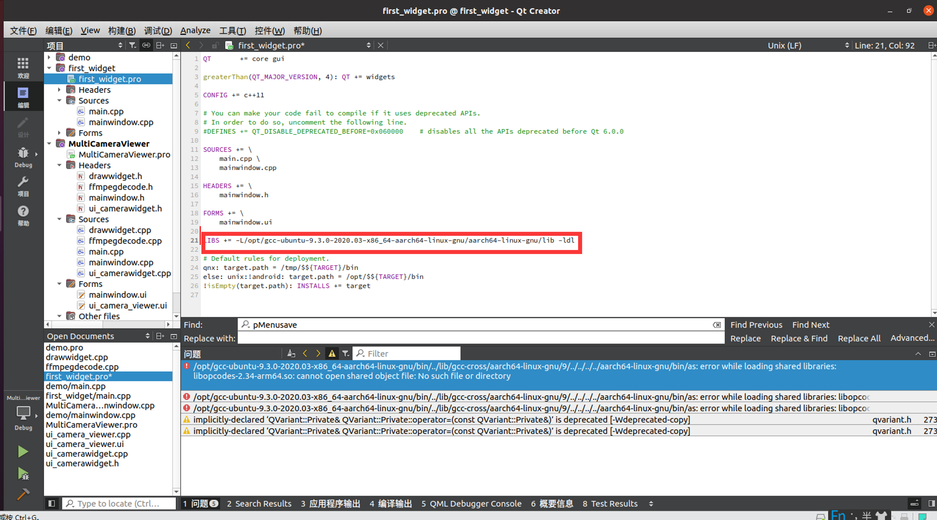The height and width of the screenshot is (520, 937).
Task: Clear the Find text field
Action: coord(717,324)
